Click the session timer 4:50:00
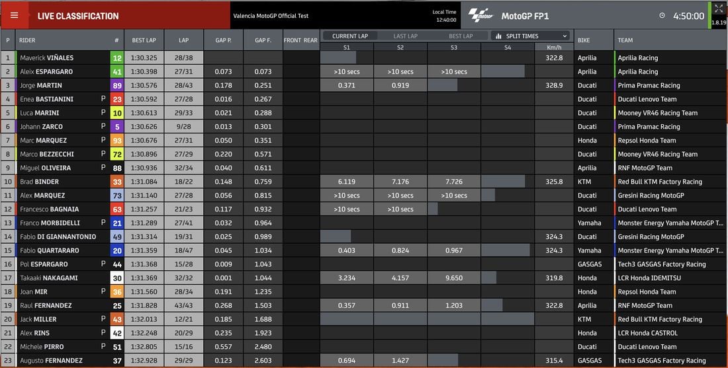The image size is (728, 368). pyautogui.click(x=688, y=16)
